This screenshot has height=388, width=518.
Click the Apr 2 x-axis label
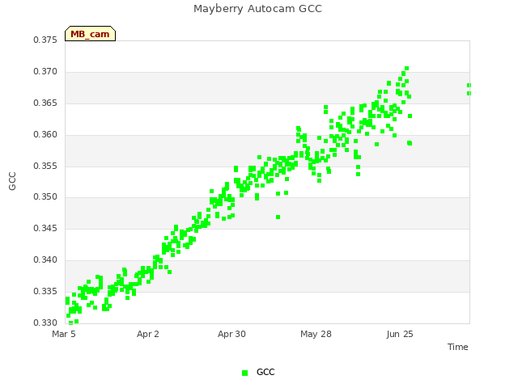point(148,334)
